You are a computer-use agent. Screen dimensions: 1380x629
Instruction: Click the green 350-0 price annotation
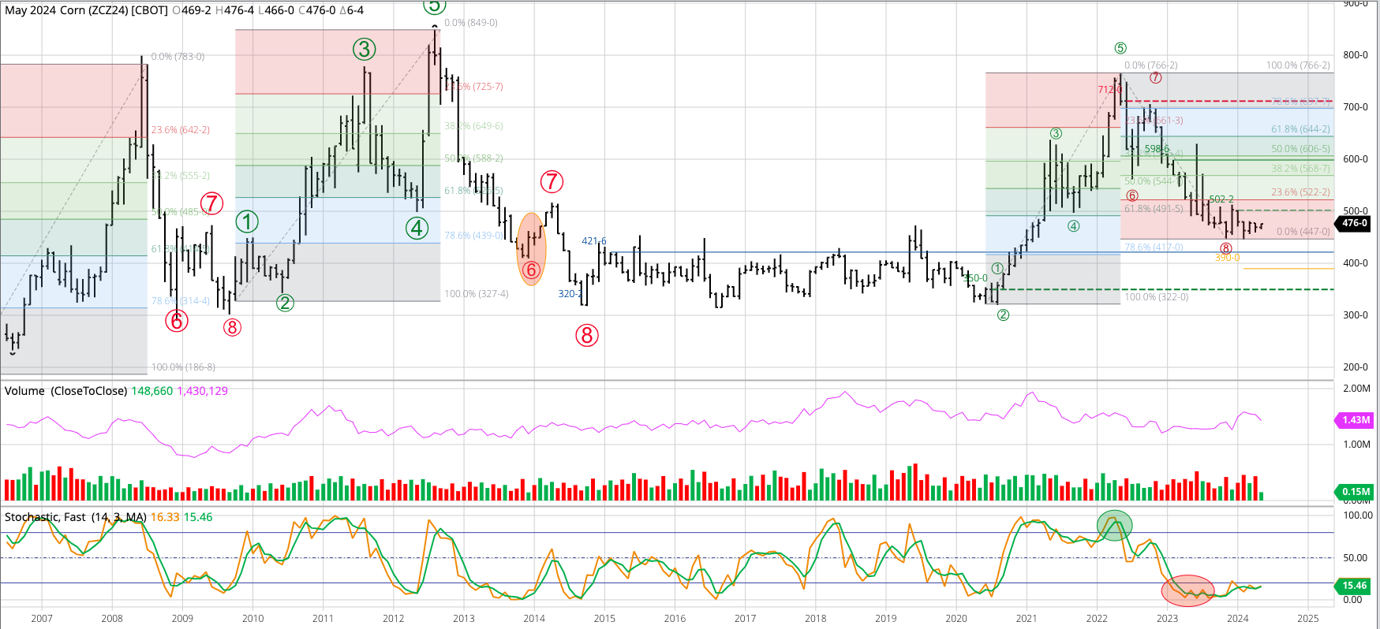pos(975,278)
